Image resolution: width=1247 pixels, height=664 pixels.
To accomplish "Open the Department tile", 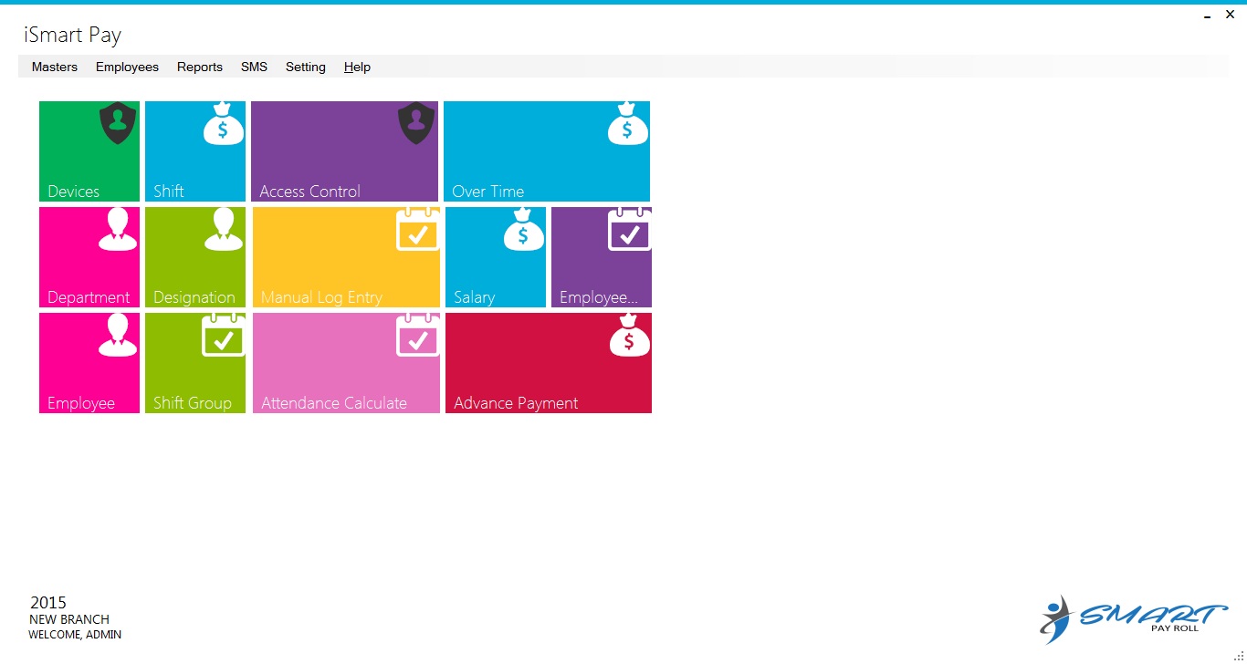I will tap(89, 257).
